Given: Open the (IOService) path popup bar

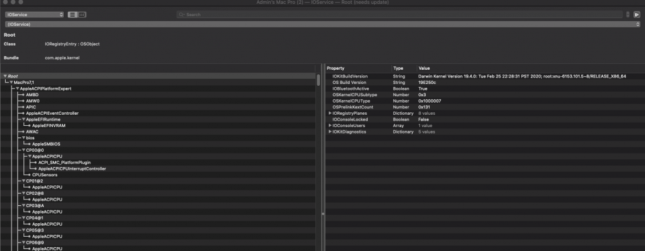Looking at the screenshot, I should [322, 25].
